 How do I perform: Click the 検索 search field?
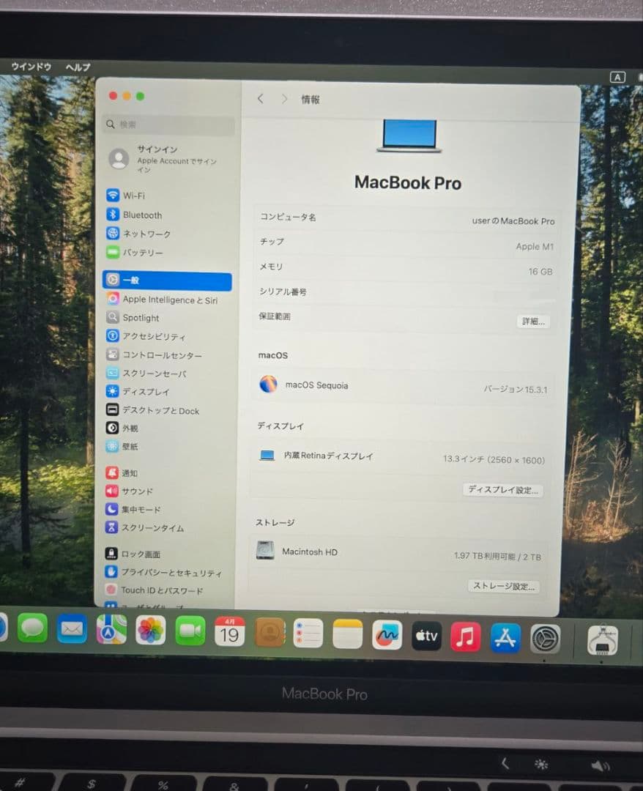168,124
